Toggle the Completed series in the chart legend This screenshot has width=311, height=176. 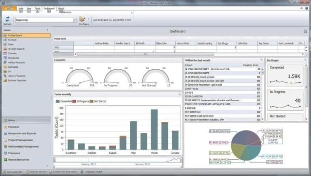(65, 101)
